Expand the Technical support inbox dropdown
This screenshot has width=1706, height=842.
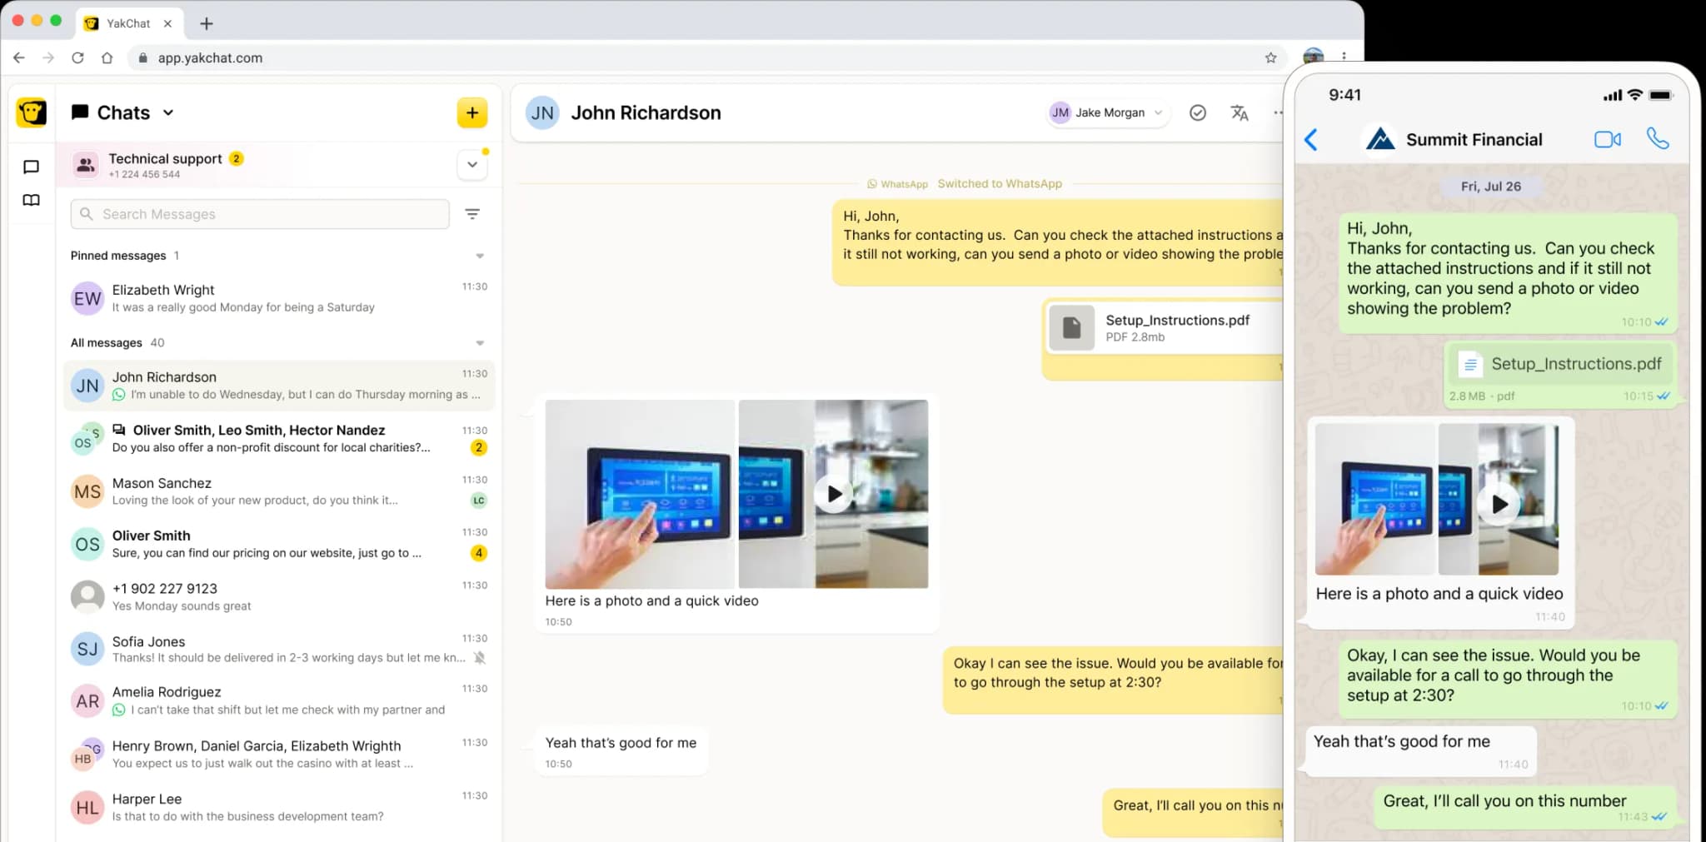[x=472, y=165]
